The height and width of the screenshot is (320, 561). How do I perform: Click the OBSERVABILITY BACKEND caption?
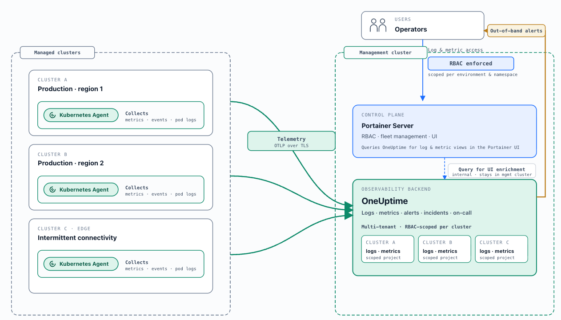pos(396,189)
